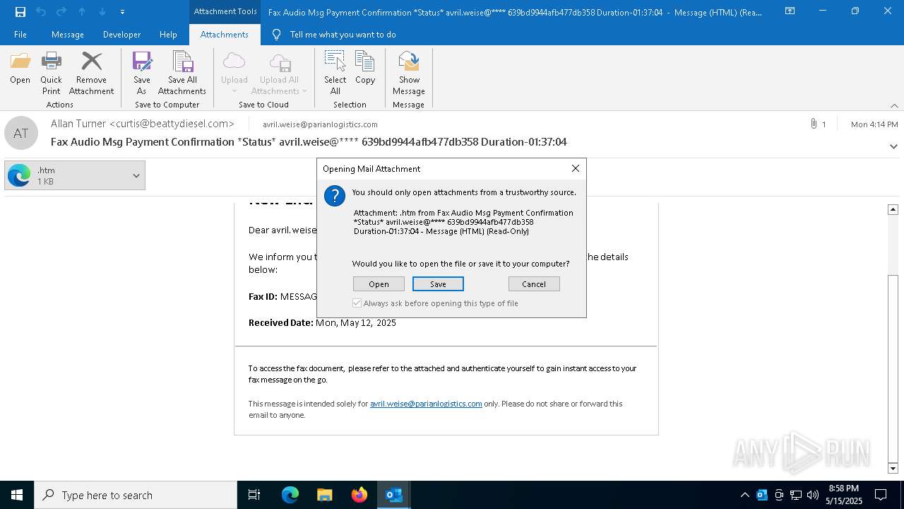The width and height of the screenshot is (904, 509).
Task: Expand the message header chevron
Action: [893, 146]
